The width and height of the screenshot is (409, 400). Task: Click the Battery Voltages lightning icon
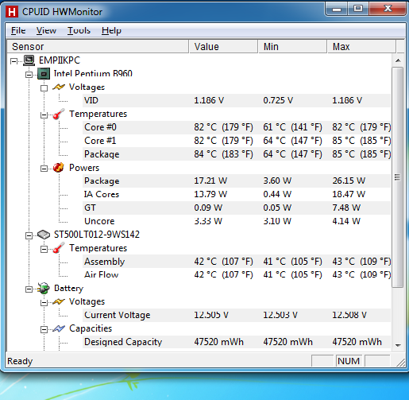click(59, 301)
